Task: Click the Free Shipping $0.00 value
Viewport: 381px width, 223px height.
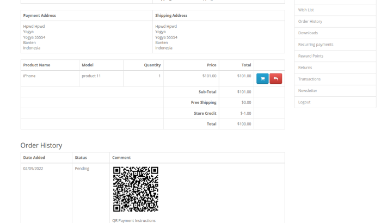Action: 246,102
